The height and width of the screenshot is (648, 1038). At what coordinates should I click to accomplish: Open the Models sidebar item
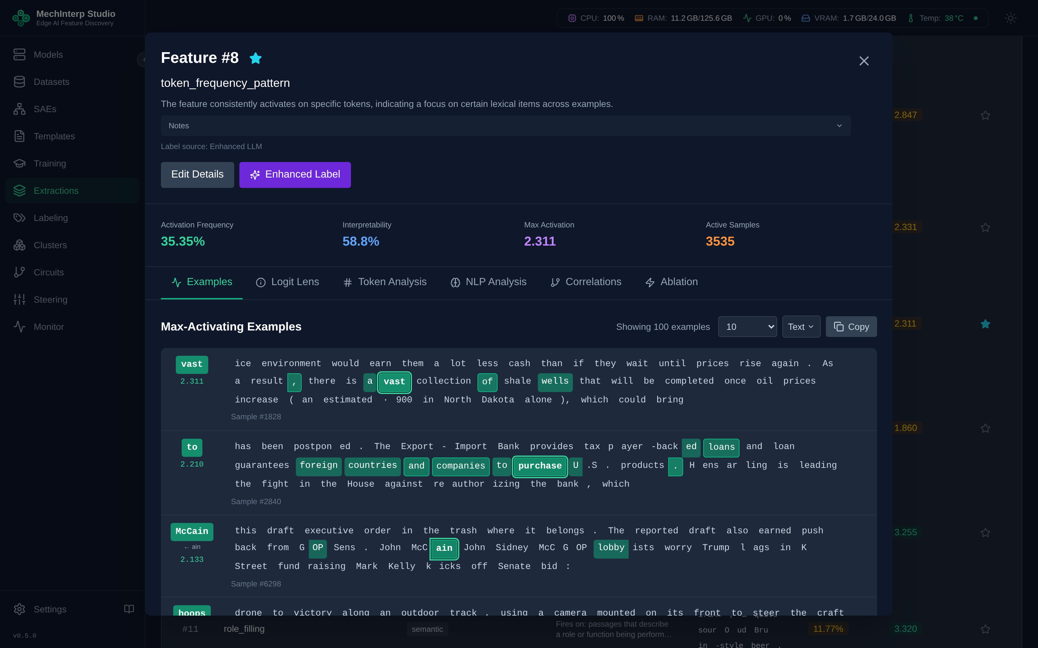pyautogui.click(x=72, y=54)
